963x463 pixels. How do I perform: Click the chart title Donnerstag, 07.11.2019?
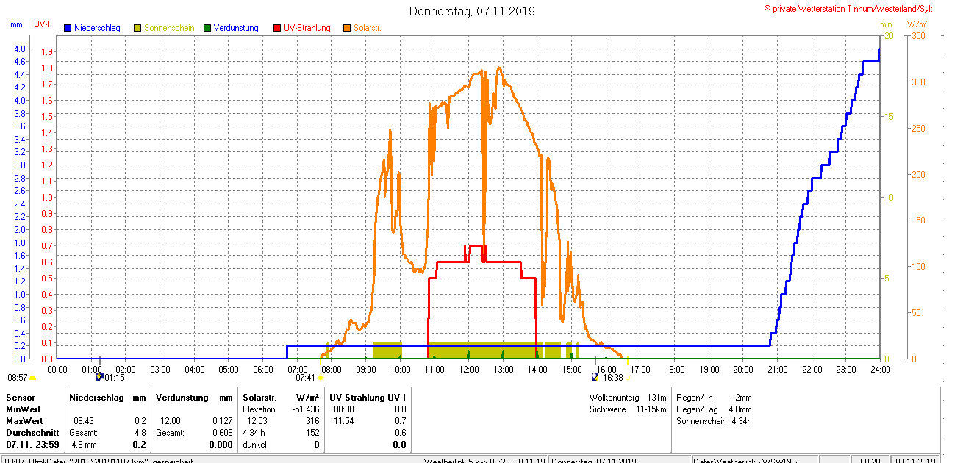472,11
